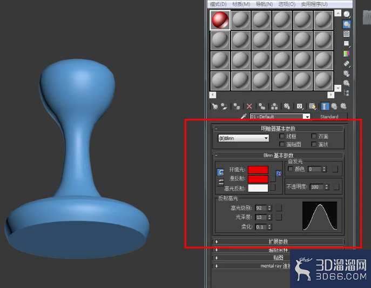The image size is (371, 288).
Task: Click the Standard material type button
Action: pos(329,117)
